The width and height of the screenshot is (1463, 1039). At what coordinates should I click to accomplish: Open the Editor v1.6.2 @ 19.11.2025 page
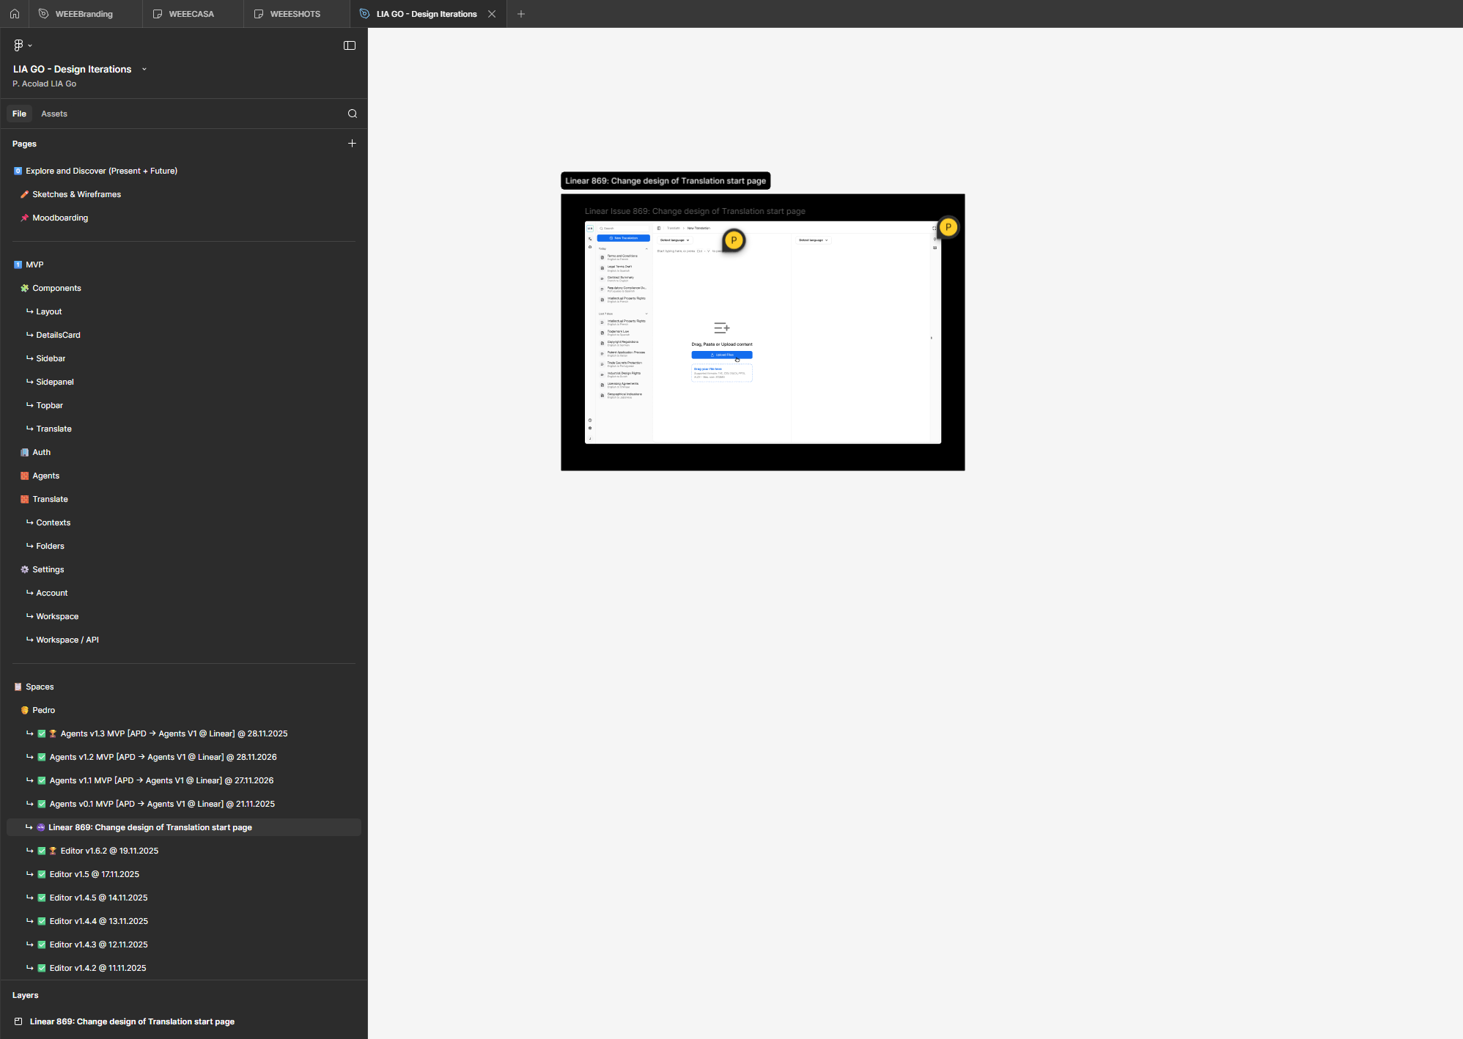(109, 851)
